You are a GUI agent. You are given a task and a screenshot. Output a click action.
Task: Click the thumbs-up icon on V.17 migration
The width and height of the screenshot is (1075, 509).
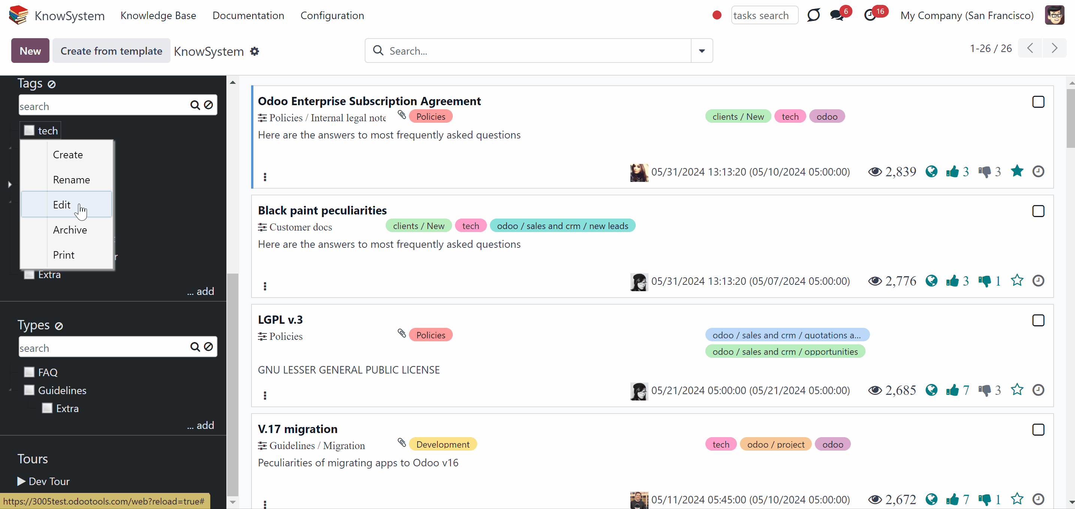(952, 499)
